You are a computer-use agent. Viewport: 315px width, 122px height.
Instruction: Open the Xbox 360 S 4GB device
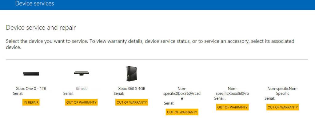click(132, 89)
